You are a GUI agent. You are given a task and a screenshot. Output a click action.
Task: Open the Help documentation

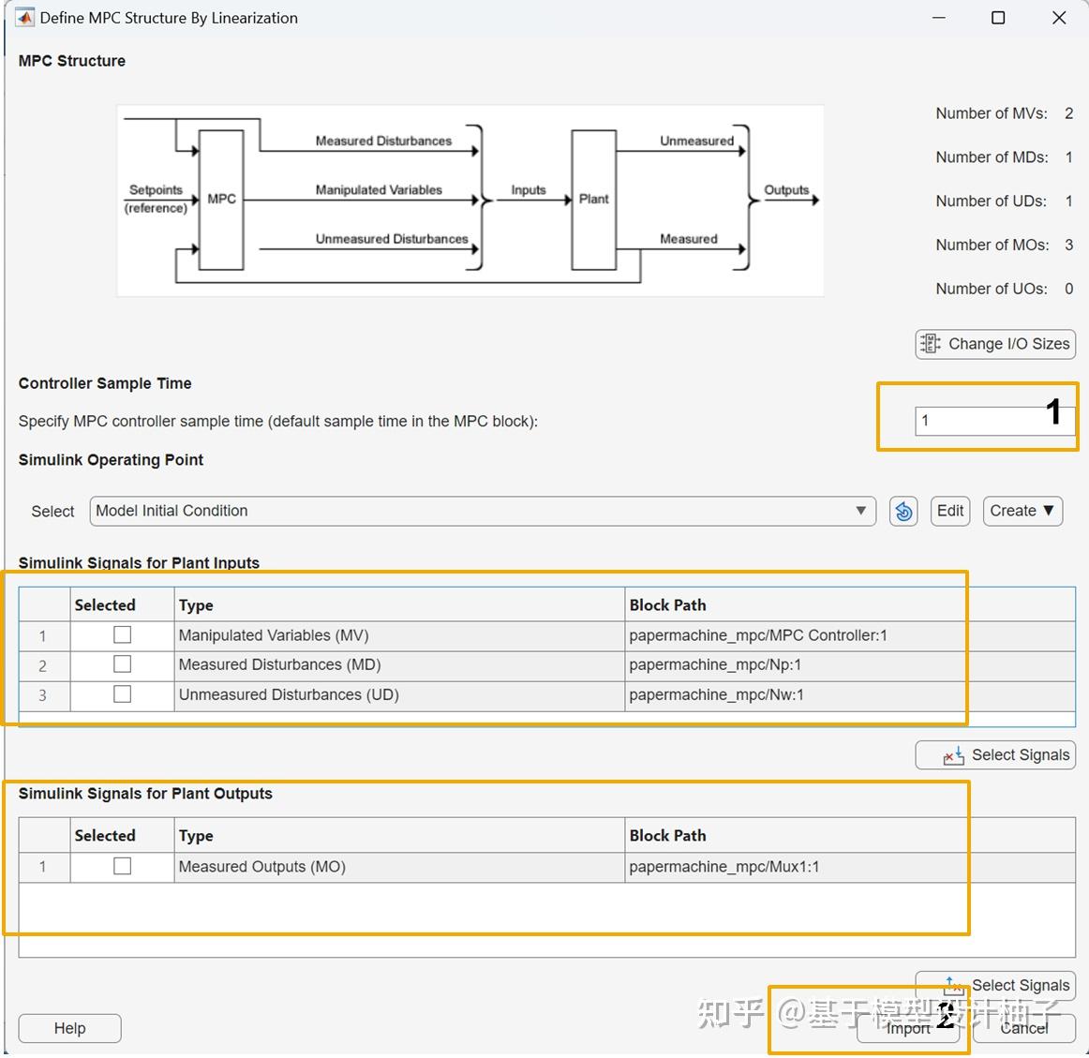pyautogui.click(x=68, y=1028)
